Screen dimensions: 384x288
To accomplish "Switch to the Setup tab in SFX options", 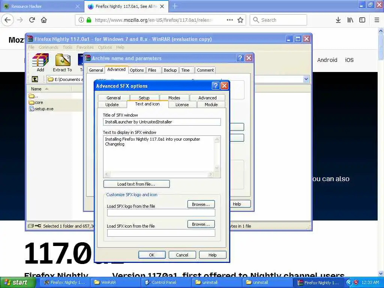I will [144, 98].
